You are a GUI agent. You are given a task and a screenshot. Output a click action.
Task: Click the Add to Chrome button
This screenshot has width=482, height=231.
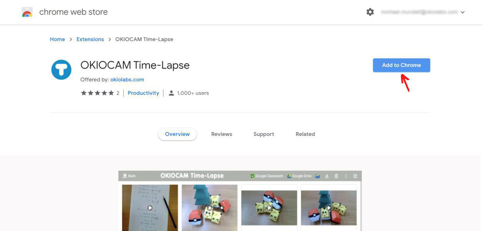click(x=401, y=65)
